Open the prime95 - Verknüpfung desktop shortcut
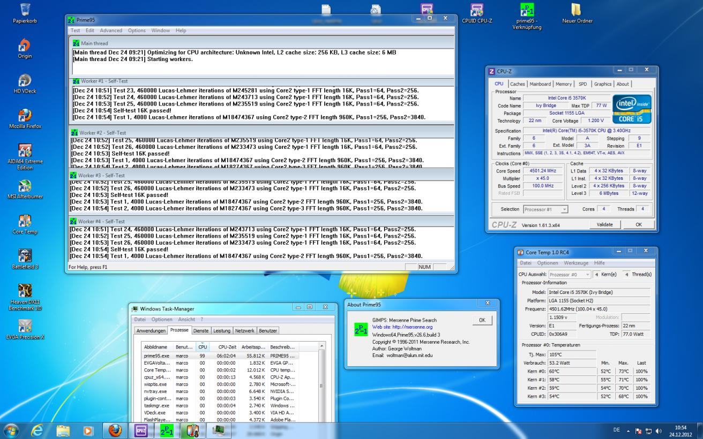The width and height of the screenshot is (703, 439). pyautogui.click(x=527, y=16)
